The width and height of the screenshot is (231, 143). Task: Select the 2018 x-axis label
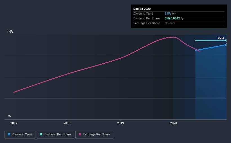[67, 123]
